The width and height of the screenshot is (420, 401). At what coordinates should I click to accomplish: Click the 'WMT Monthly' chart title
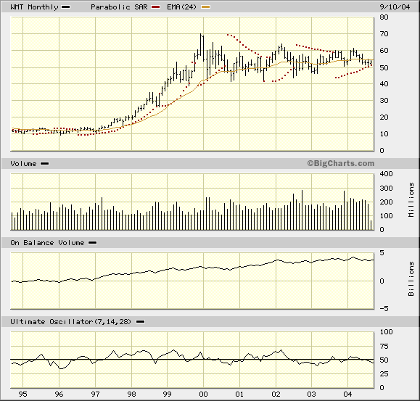pyautogui.click(x=34, y=7)
